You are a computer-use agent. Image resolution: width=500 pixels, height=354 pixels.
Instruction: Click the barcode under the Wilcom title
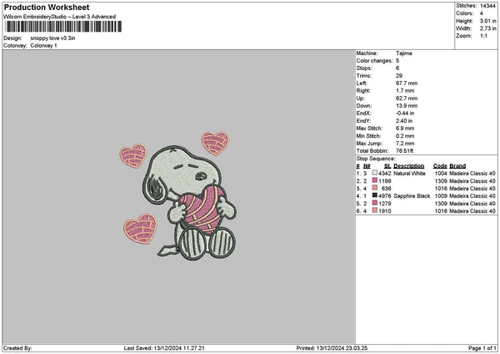[x=63, y=27]
